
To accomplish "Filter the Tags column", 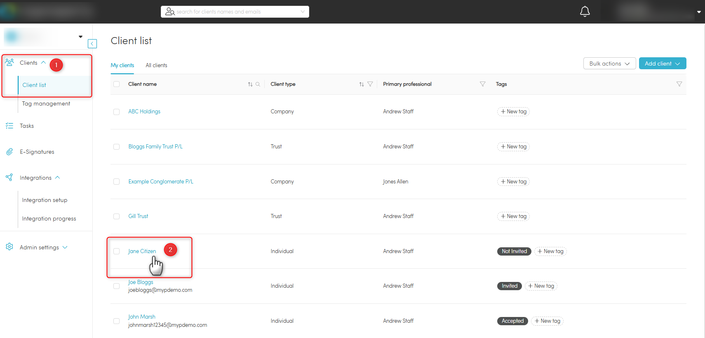I will pos(679,84).
